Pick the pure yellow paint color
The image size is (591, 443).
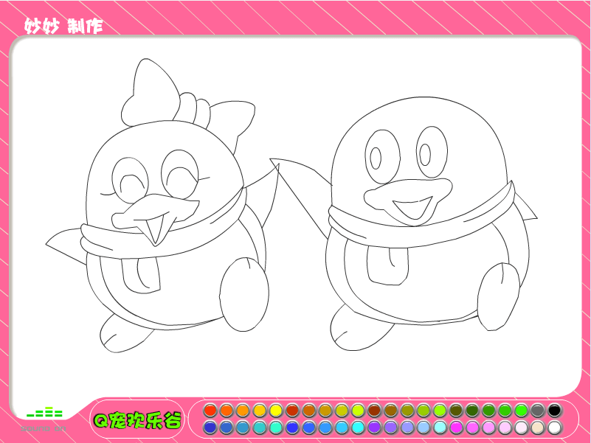point(276,411)
